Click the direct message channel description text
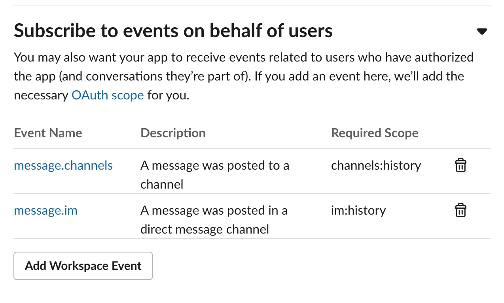The height and width of the screenshot is (303, 504). [214, 220]
